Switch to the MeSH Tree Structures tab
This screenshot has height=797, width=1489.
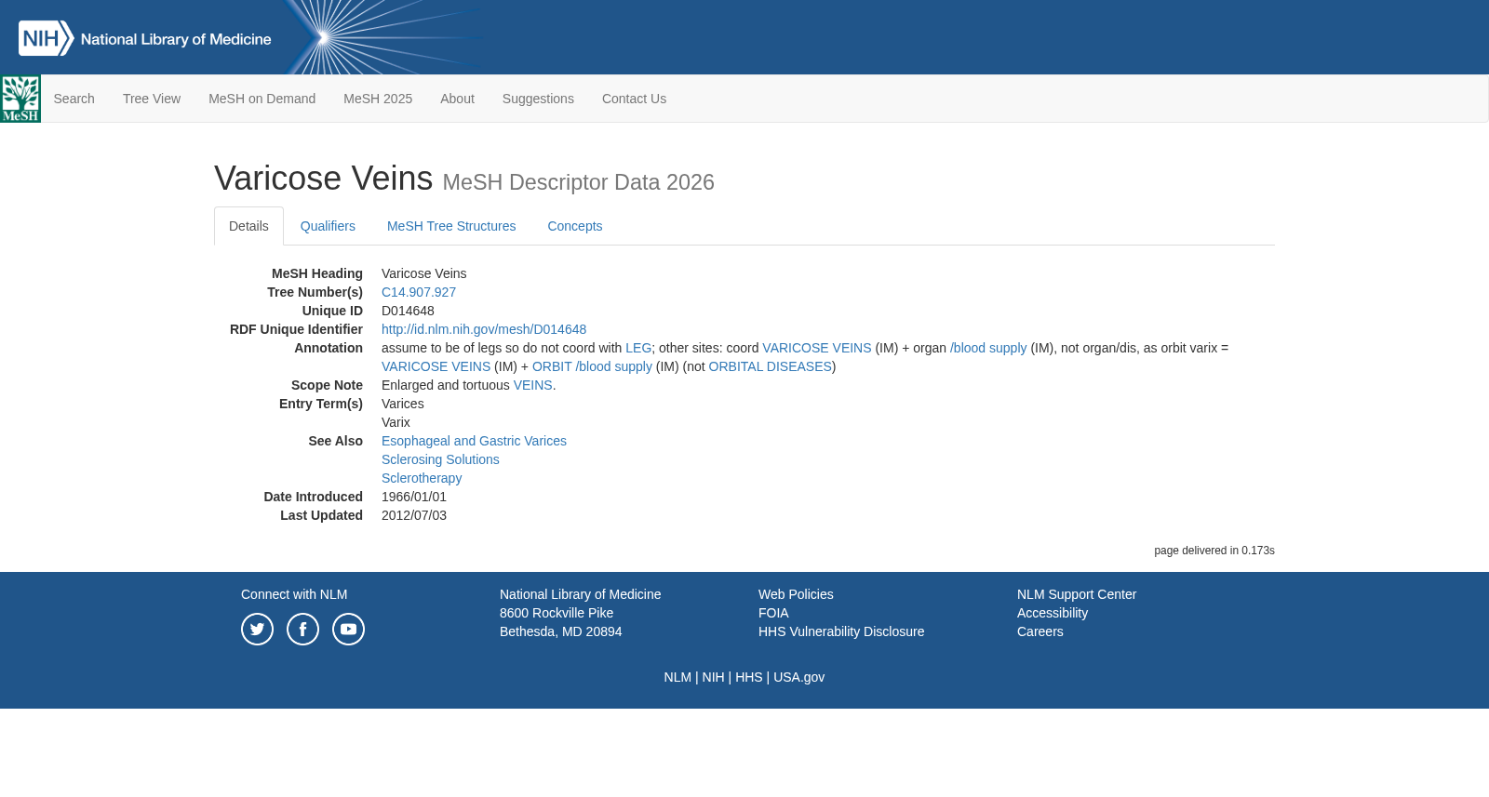coord(451,226)
